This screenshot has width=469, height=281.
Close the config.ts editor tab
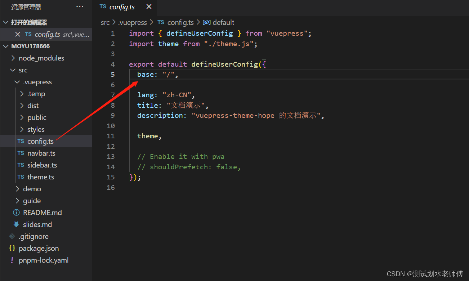coord(149,7)
